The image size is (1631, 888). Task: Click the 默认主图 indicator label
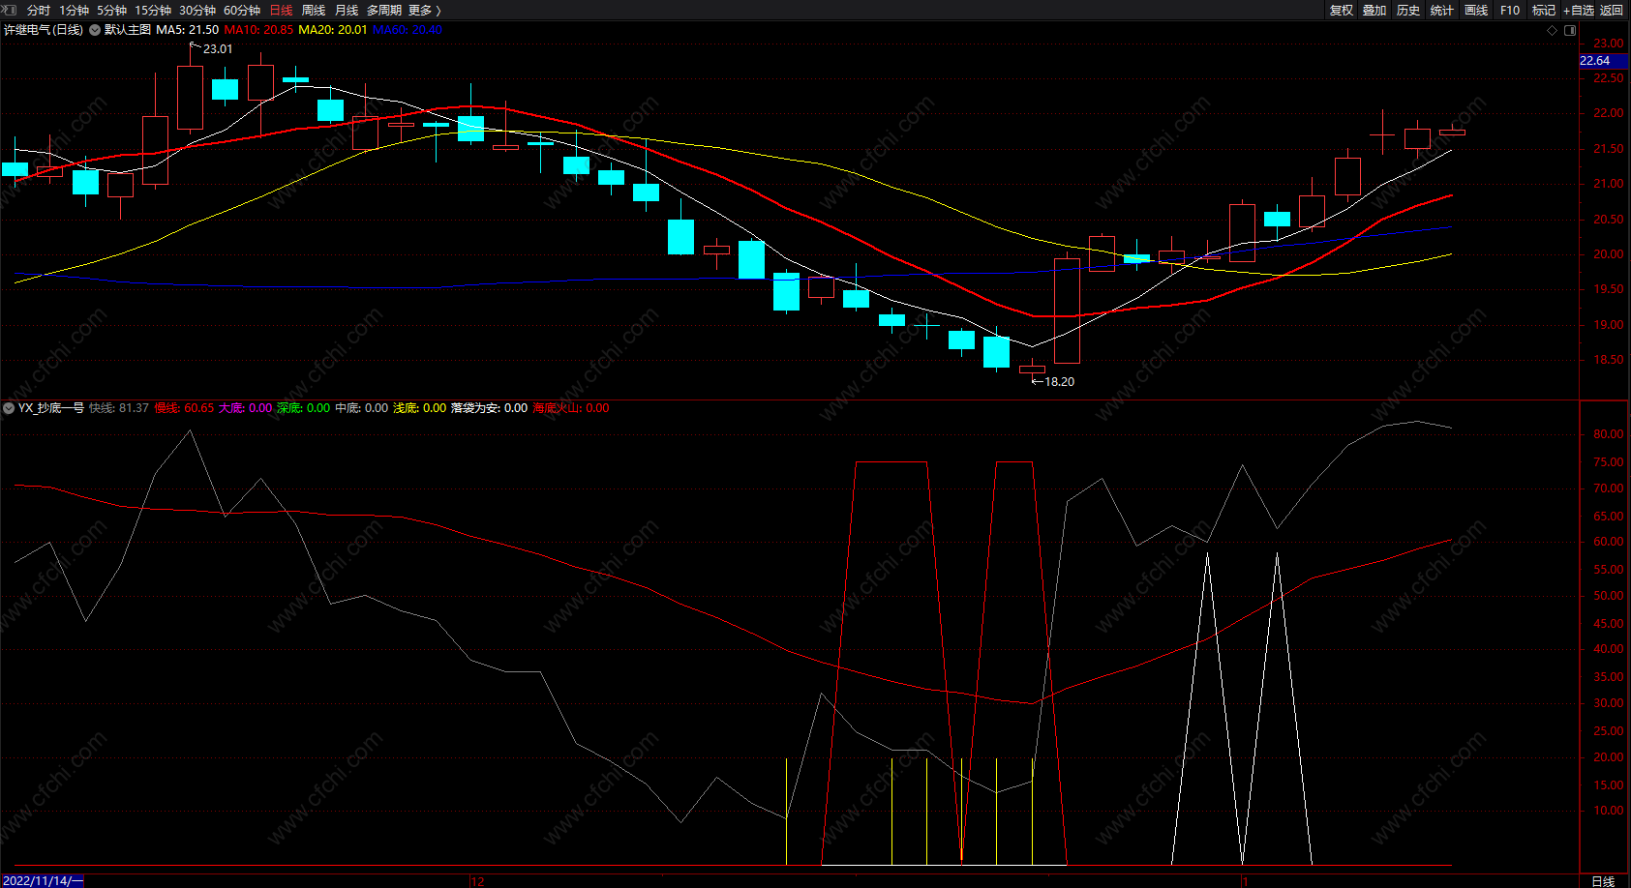[128, 30]
